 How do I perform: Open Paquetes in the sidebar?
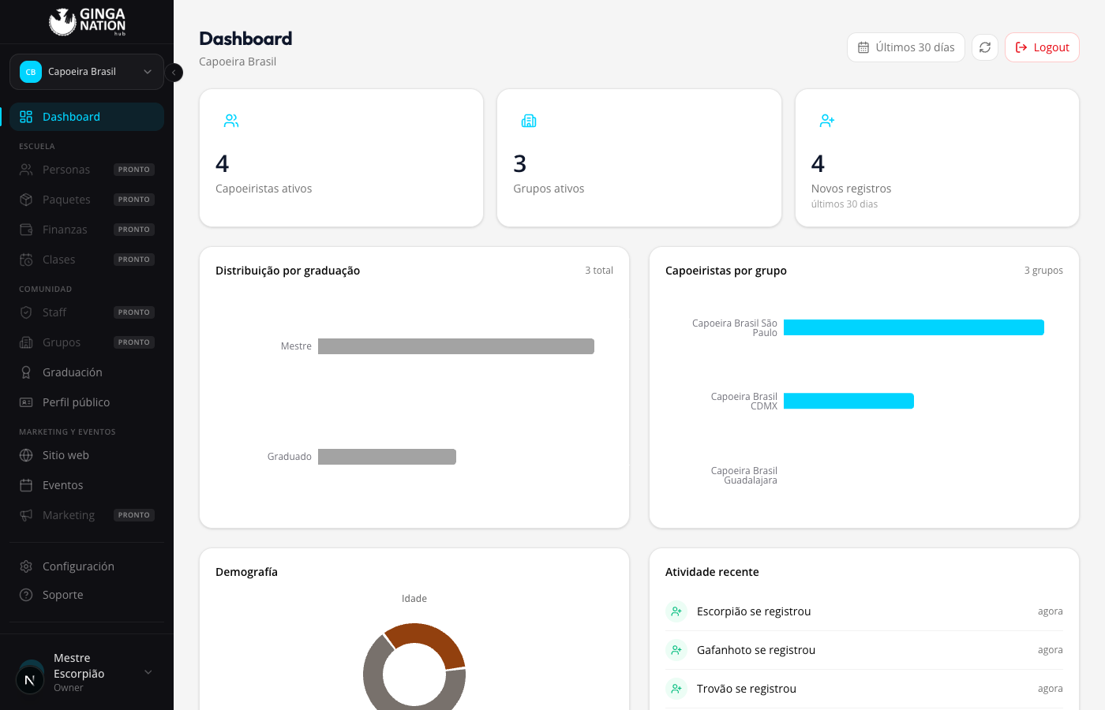[x=87, y=200]
